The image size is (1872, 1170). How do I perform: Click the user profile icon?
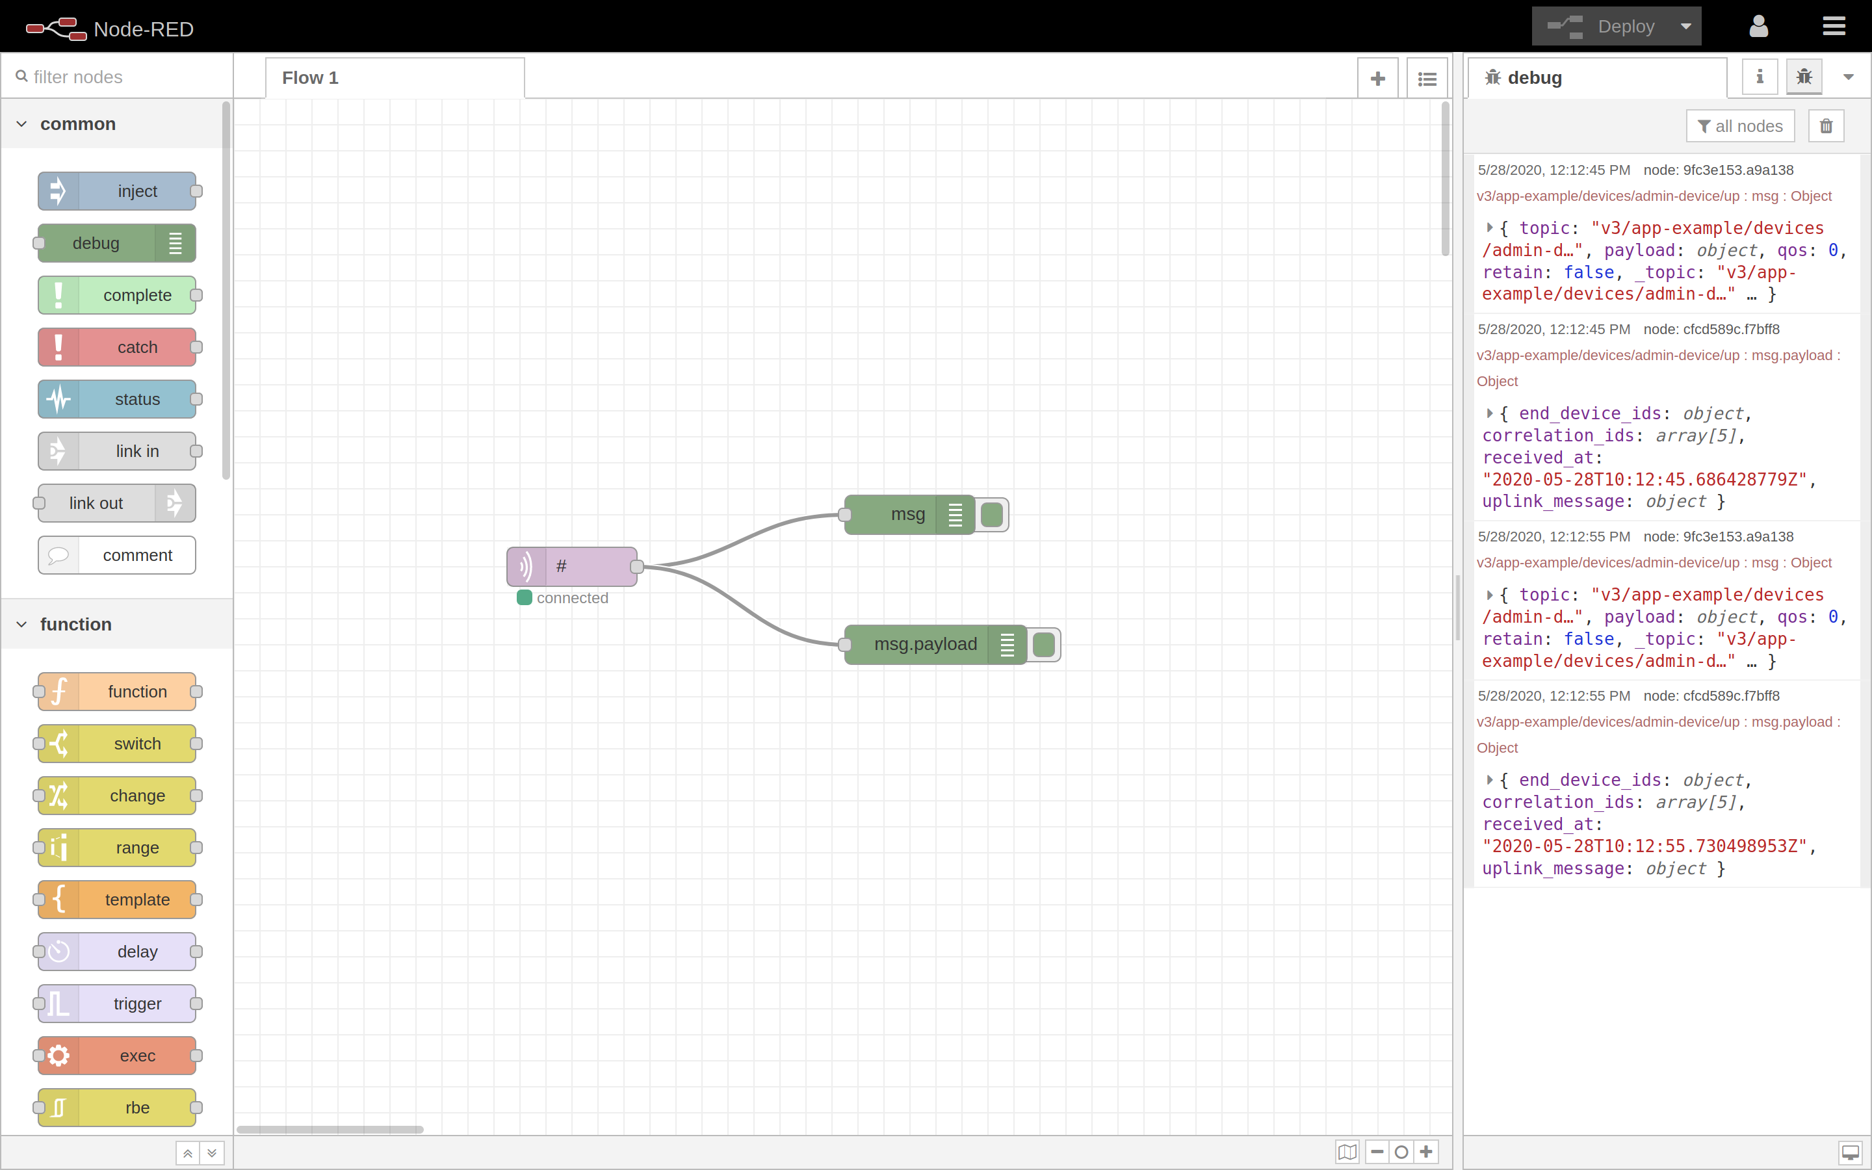tap(1758, 25)
